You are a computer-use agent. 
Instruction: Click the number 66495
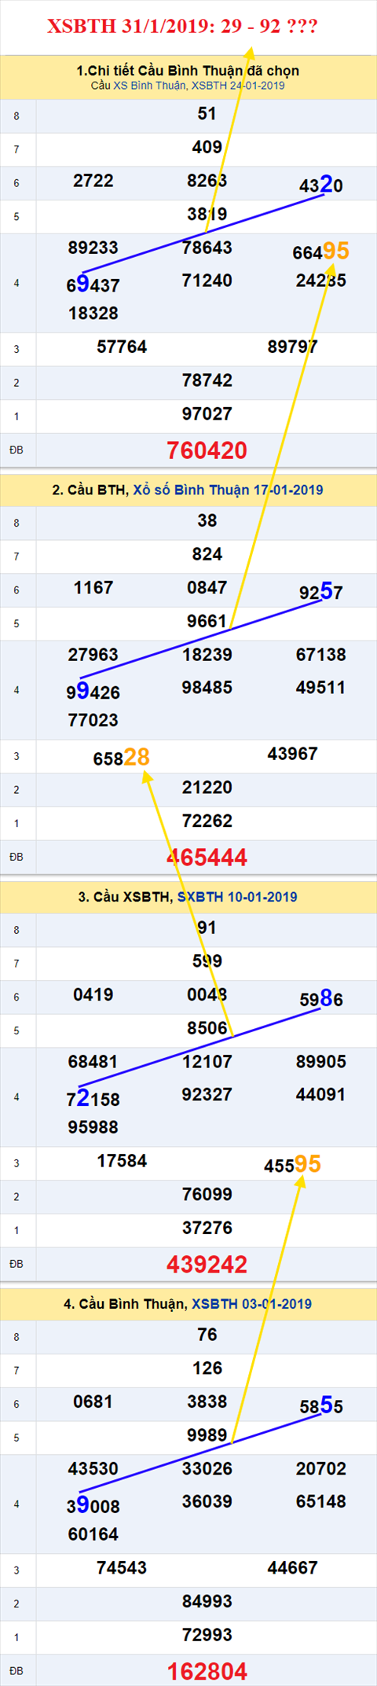coord(321,252)
